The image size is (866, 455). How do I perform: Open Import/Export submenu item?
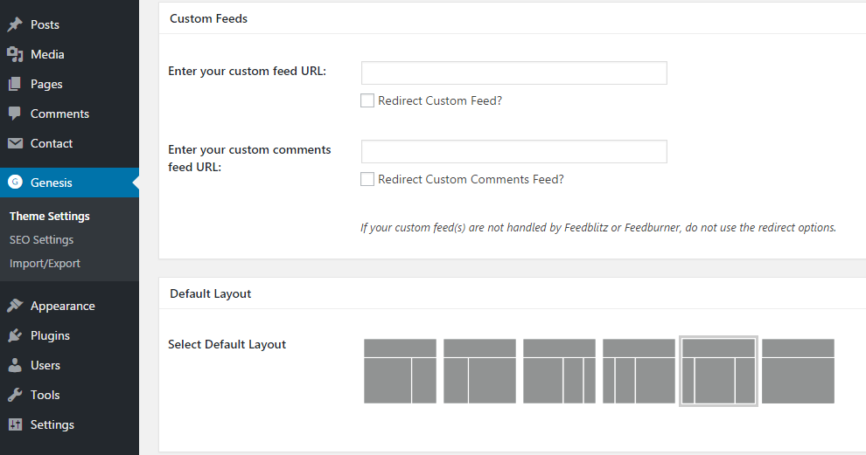click(x=45, y=264)
